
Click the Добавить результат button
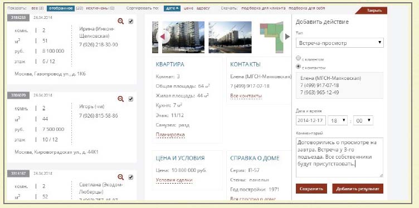[x=358, y=189]
